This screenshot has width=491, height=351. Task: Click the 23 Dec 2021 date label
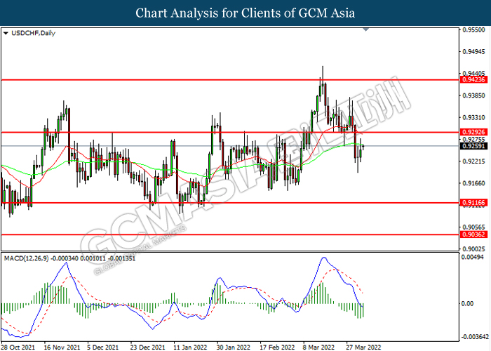(148, 347)
